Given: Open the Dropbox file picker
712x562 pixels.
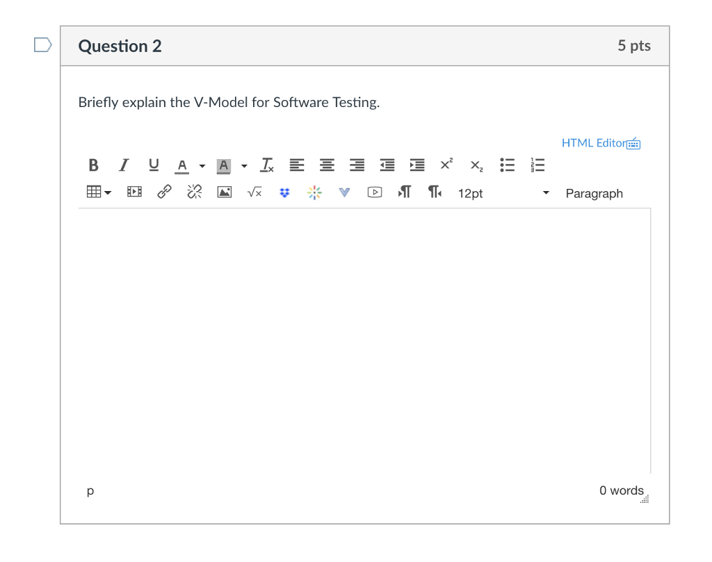Looking at the screenshot, I should (x=284, y=192).
